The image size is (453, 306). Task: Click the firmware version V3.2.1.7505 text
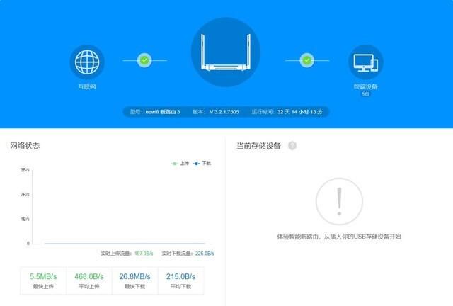click(x=224, y=112)
